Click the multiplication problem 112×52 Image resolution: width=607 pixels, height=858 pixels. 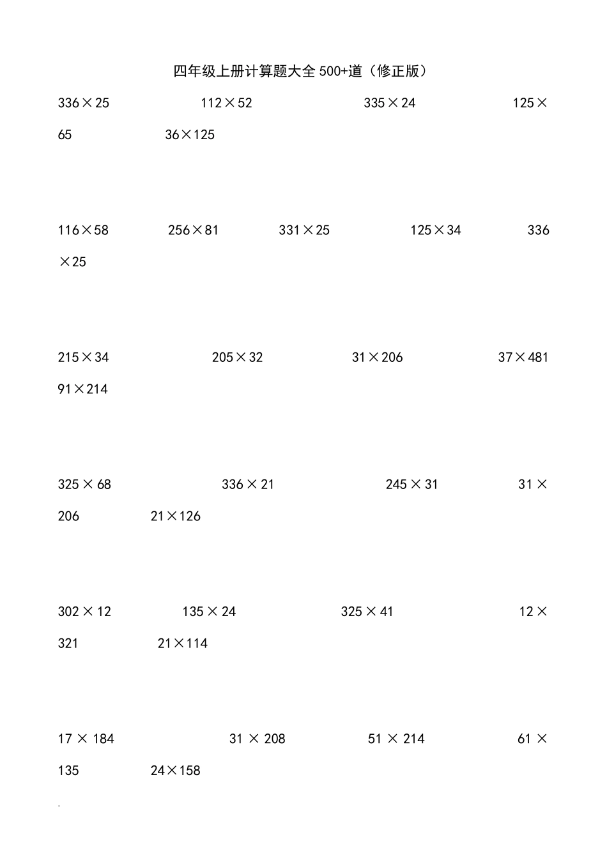click(x=226, y=103)
